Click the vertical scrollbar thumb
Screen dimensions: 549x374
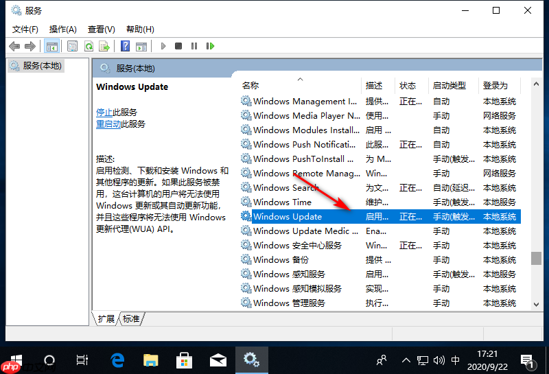536,259
